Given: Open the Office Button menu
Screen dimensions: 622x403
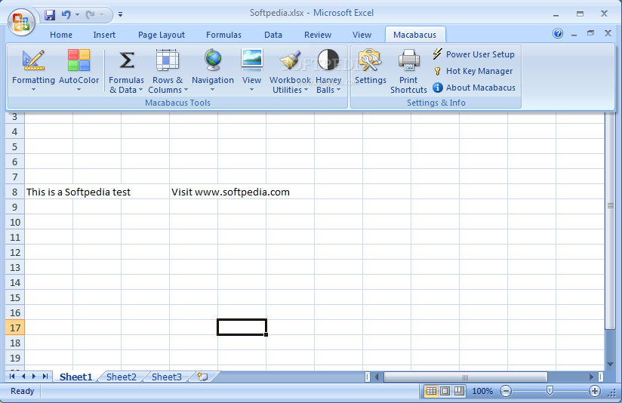Looking at the screenshot, I should (x=21, y=22).
